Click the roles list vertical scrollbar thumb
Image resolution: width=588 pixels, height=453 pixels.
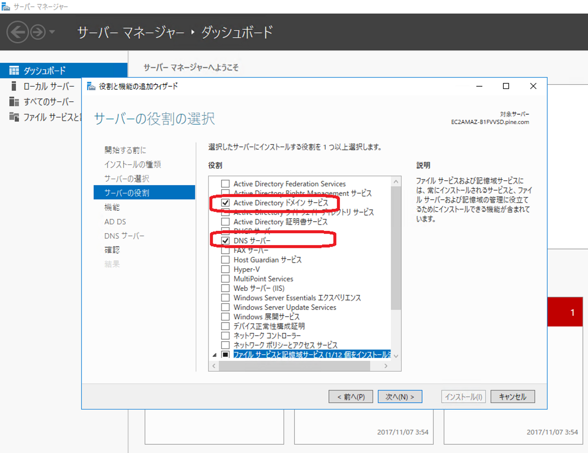(396, 248)
